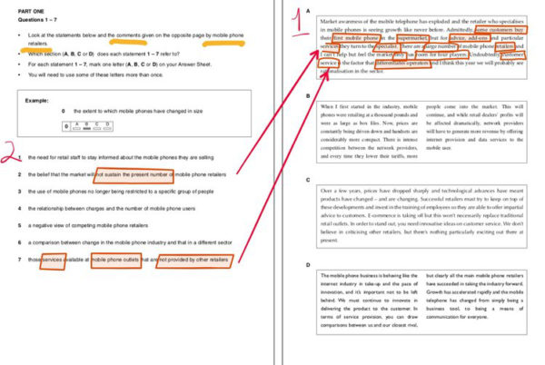Click the section letter "B" label
This screenshot has height=365, width=545.
(x=308, y=96)
